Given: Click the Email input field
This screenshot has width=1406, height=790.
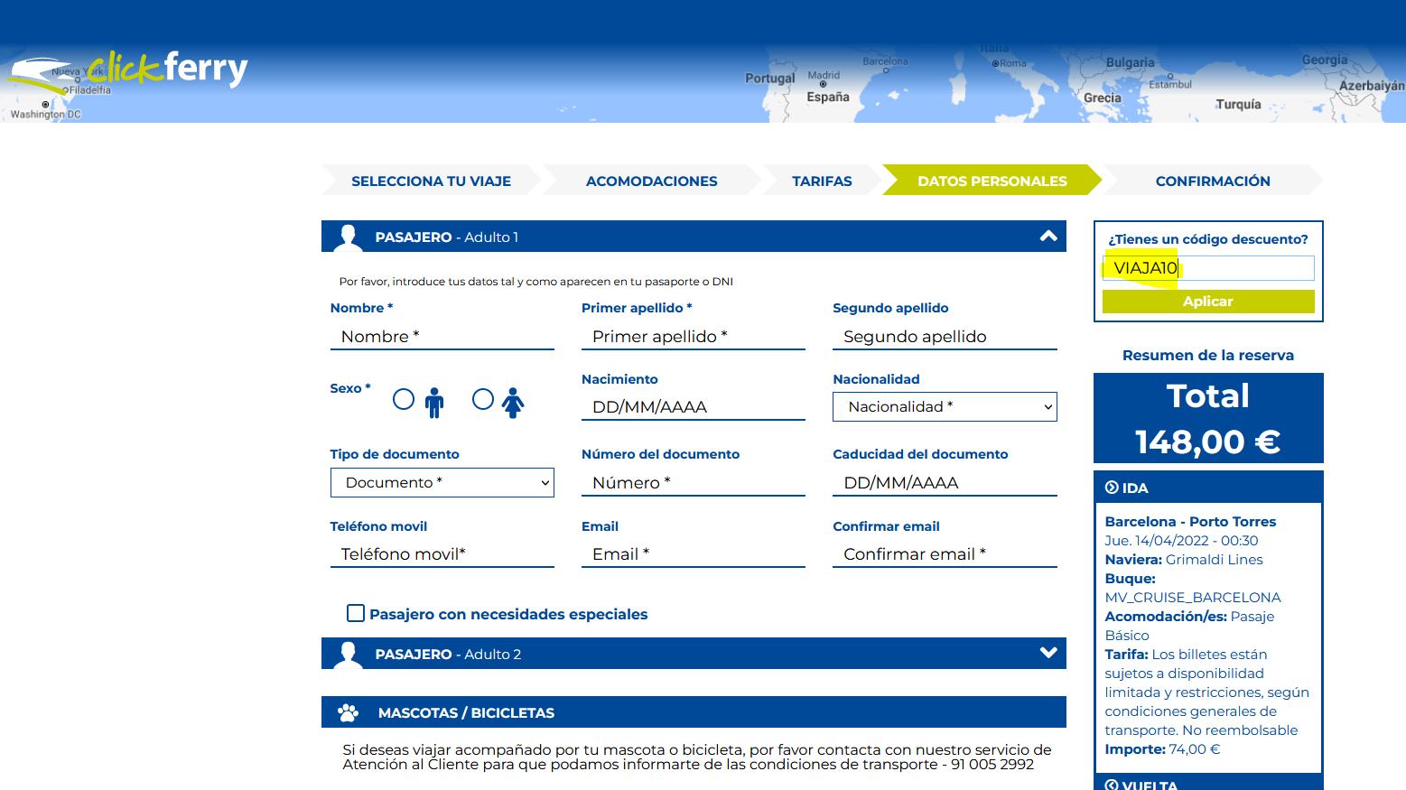Looking at the screenshot, I should [x=694, y=554].
